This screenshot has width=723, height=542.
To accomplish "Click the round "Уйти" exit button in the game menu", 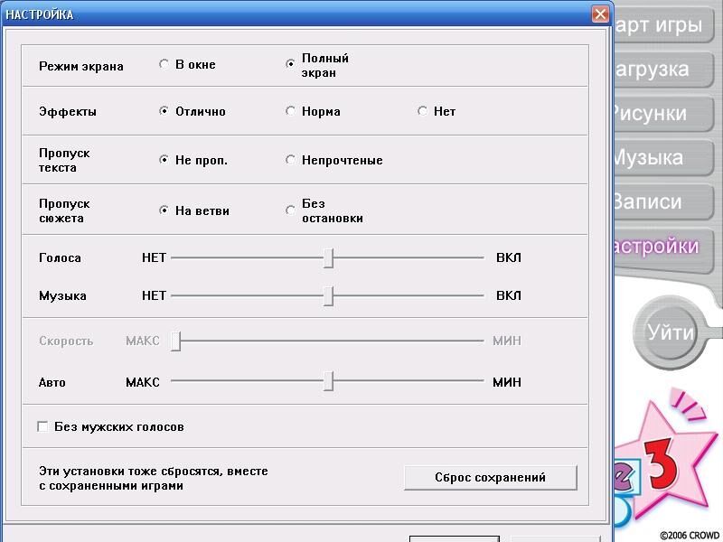I will [670, 332].
